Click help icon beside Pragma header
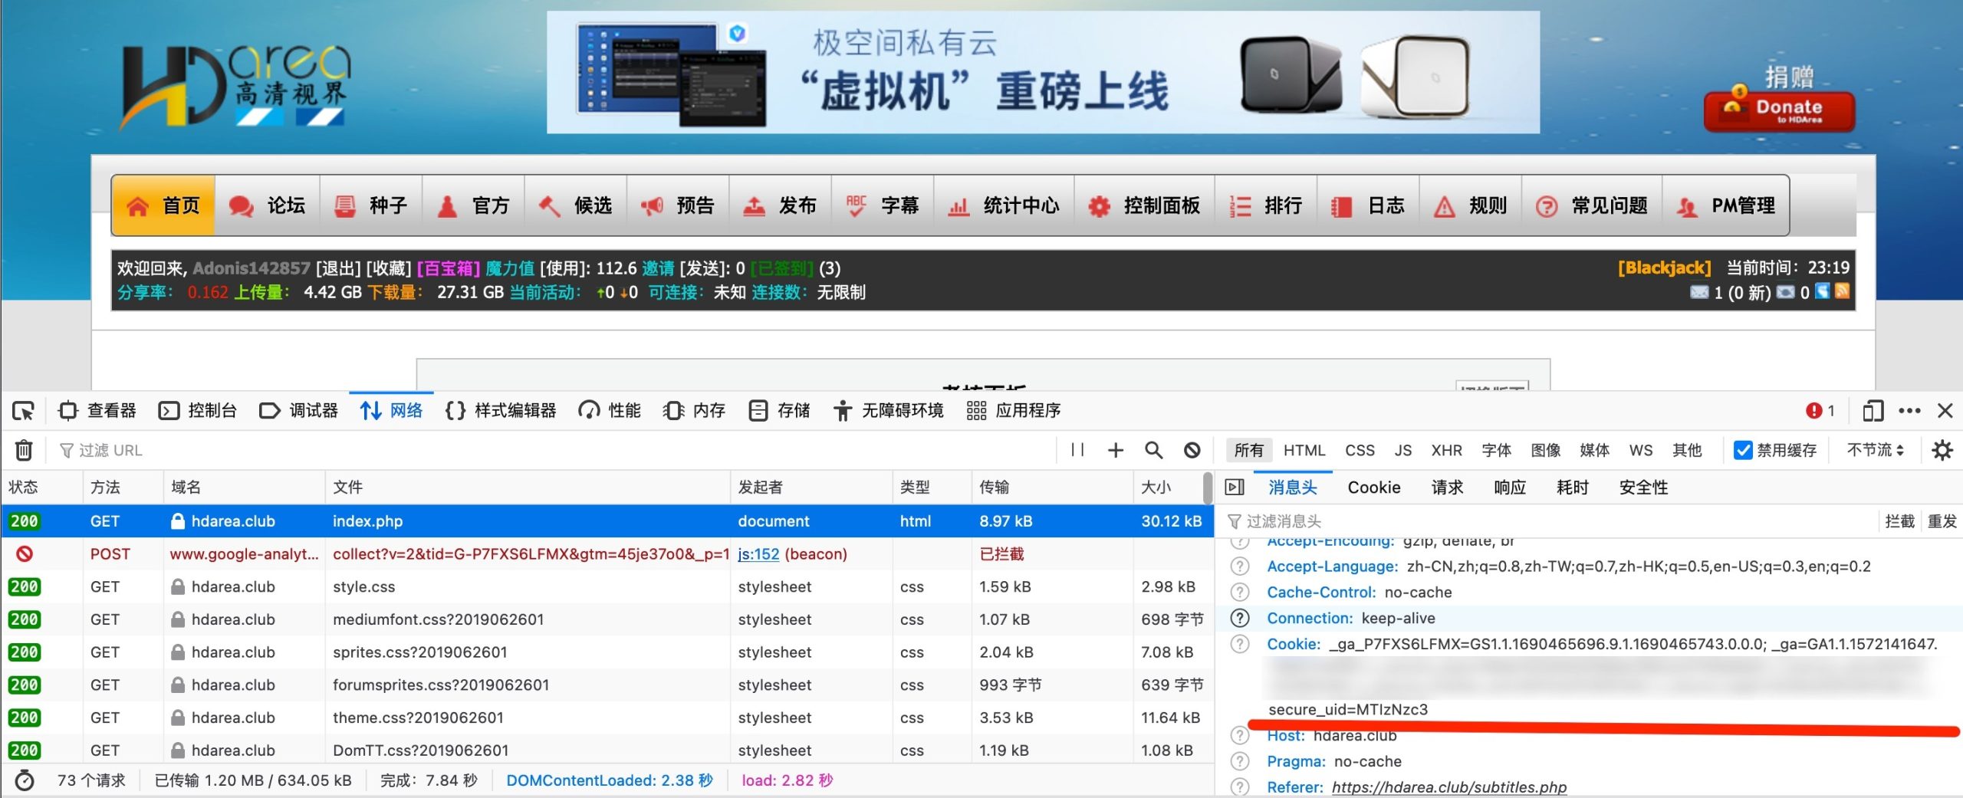This screenshot has width=1963, height=798. [1240, 762]
